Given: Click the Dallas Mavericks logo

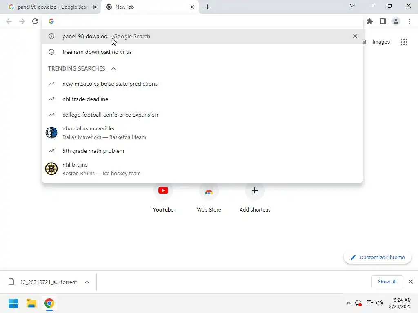Looking at the screenshot, I should (x=51, y=132).
